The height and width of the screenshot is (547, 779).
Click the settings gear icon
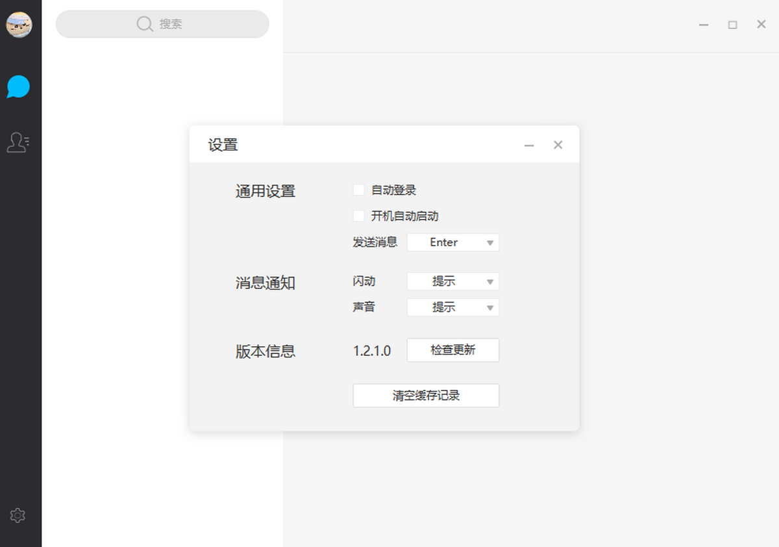point(18,515)
